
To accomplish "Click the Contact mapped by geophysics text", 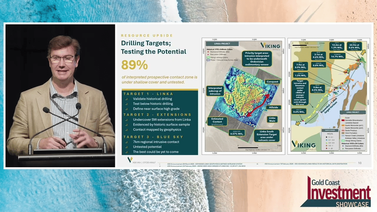I will pyautogui.click(x=157, y=130).
